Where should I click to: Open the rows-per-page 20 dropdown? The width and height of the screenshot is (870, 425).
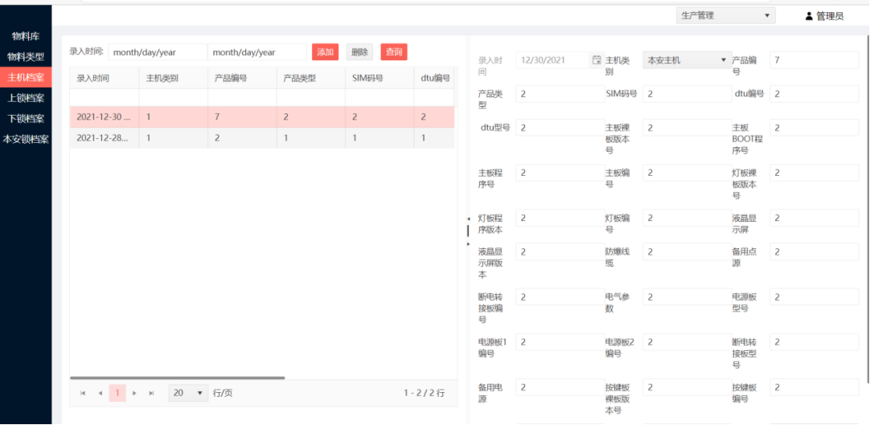188,393
